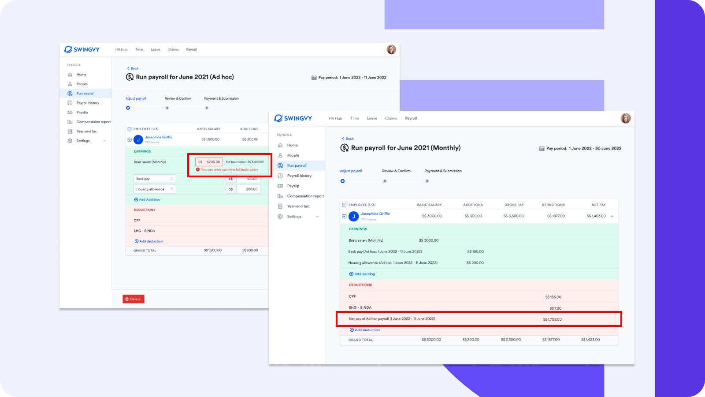Toggle Josephine Griffin's checkbox in the Ad hoc window

coord(130,139)
